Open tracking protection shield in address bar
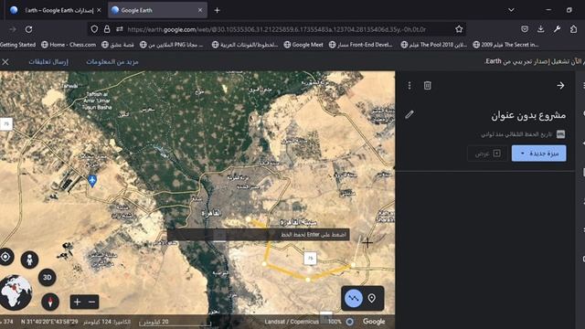This screenshot has width=585, height=329. pyautogui.click(x=94, y=29)
